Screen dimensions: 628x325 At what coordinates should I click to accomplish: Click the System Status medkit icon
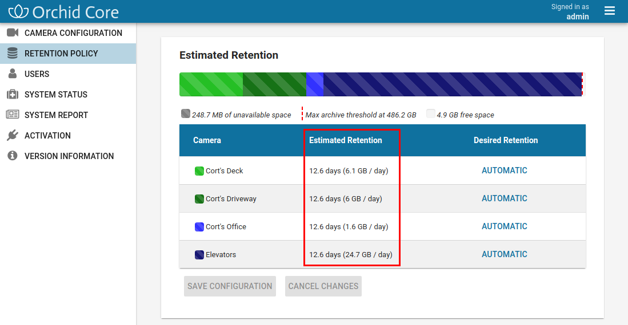point(13,94)
